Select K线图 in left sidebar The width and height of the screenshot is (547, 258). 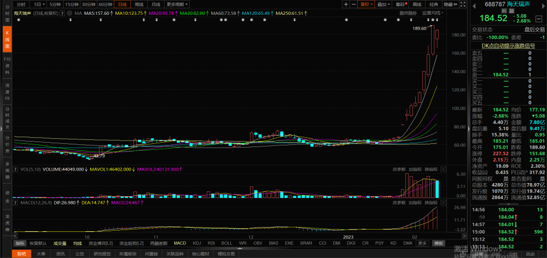point(7,40)
